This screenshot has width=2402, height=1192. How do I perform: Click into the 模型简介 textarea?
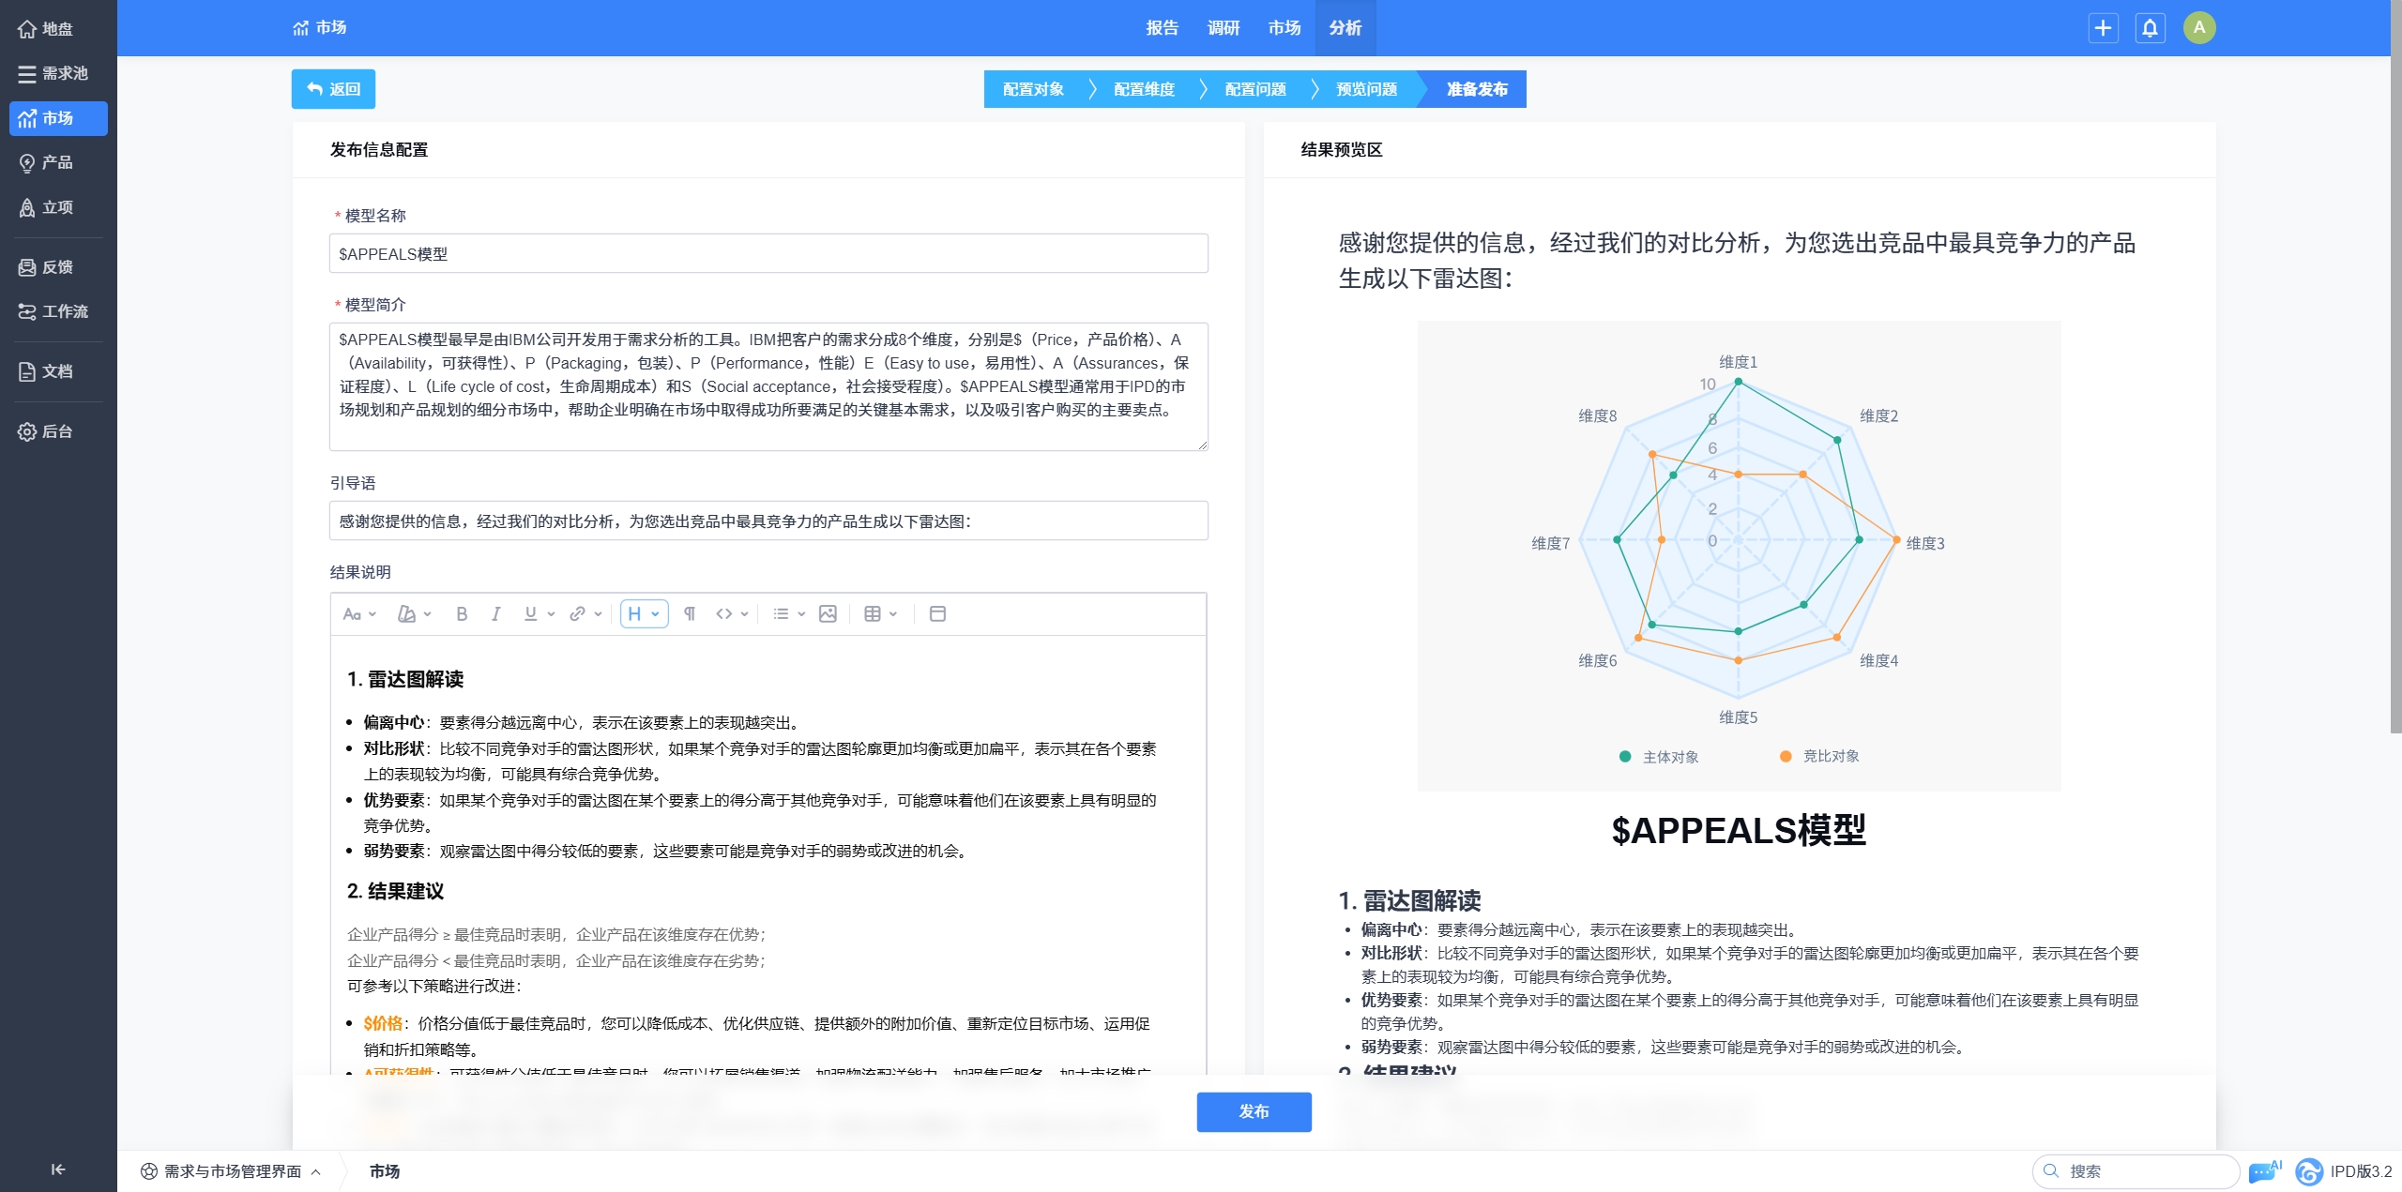(x=768, y=386)
